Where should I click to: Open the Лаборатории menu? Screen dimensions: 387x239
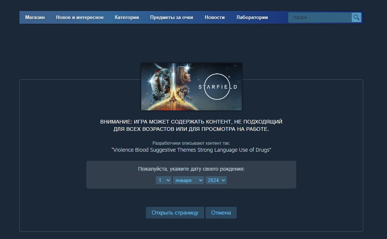252,18
